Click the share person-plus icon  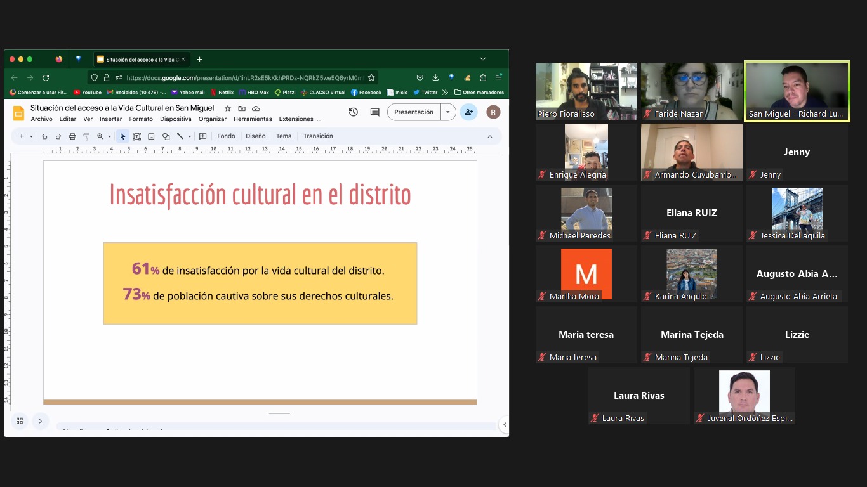[468, 112]
